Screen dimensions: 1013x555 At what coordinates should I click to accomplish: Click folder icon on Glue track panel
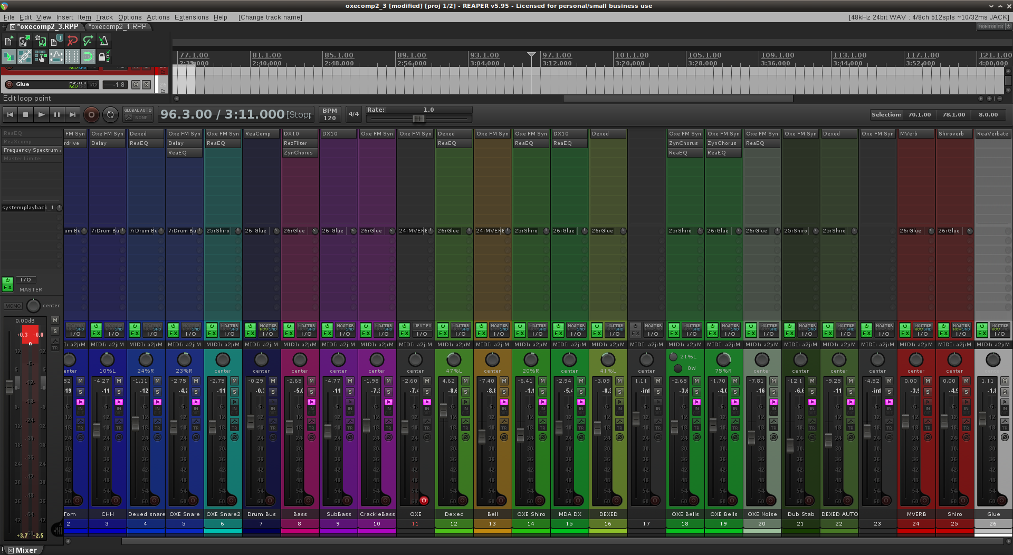click(163, 91)
